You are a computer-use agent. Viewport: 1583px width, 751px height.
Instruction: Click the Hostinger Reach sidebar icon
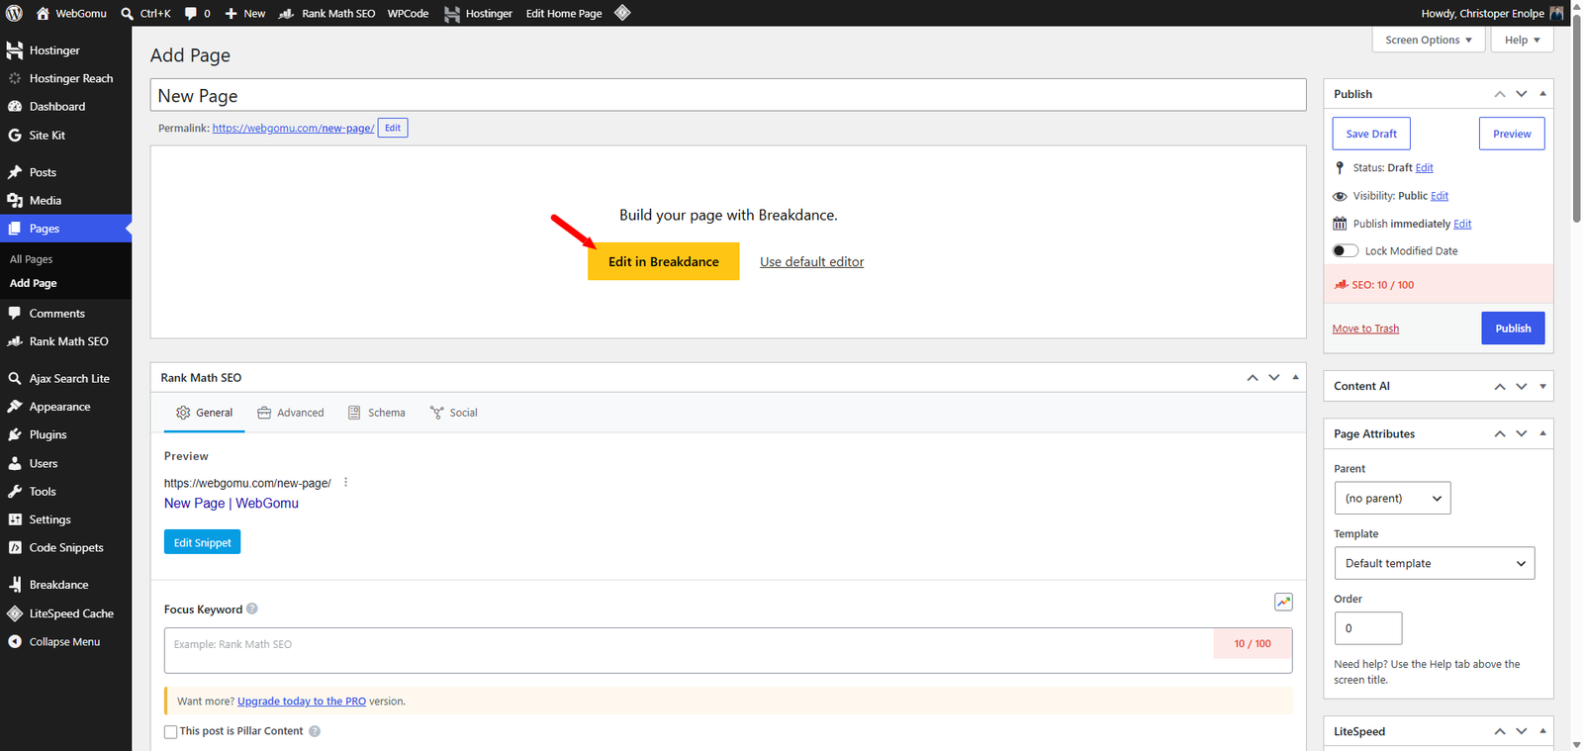pyautogui.click(x=15, y=78)
